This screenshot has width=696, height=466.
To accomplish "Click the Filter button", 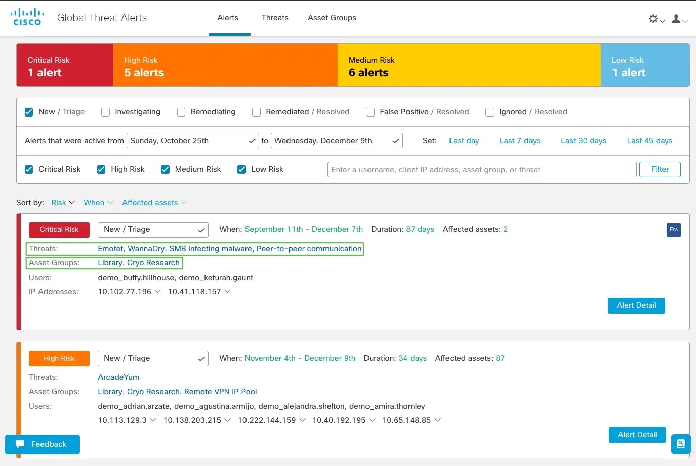I will (660, 169).
